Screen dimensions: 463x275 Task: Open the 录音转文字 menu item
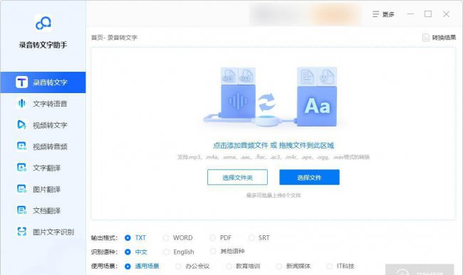point(43,82)
